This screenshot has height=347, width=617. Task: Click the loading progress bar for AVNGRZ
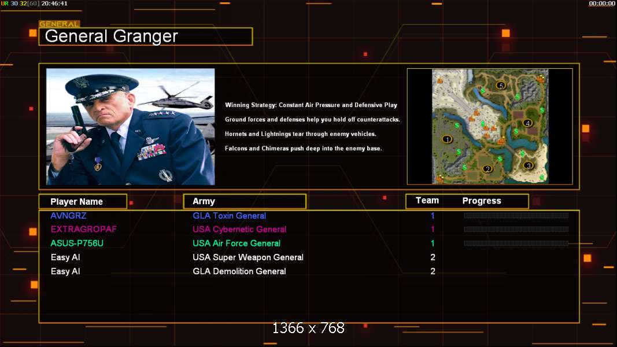[516, 216]
